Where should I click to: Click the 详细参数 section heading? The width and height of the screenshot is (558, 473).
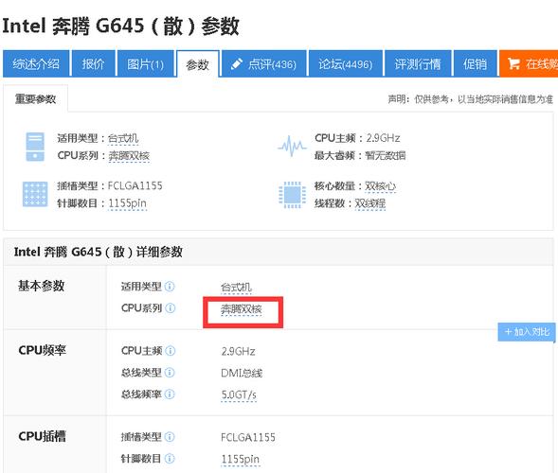pyautogui.click(x=99, y=252)
